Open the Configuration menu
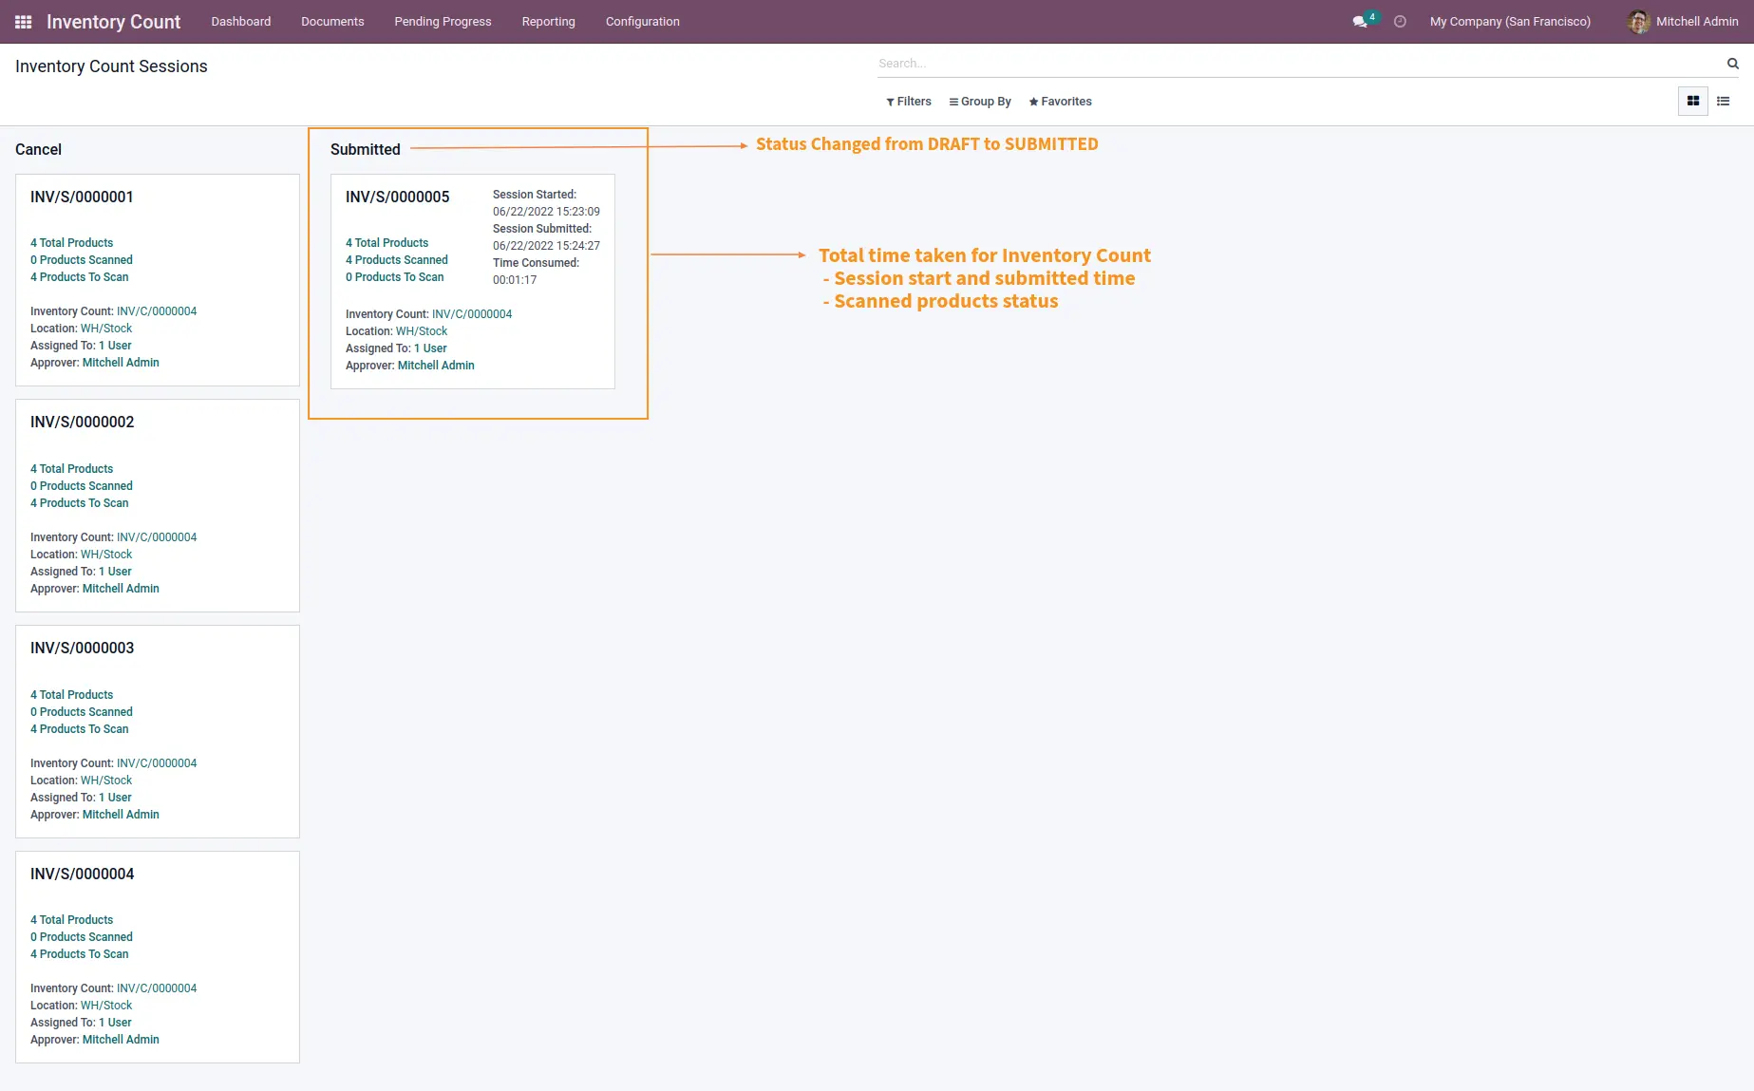 coord(643,22)
